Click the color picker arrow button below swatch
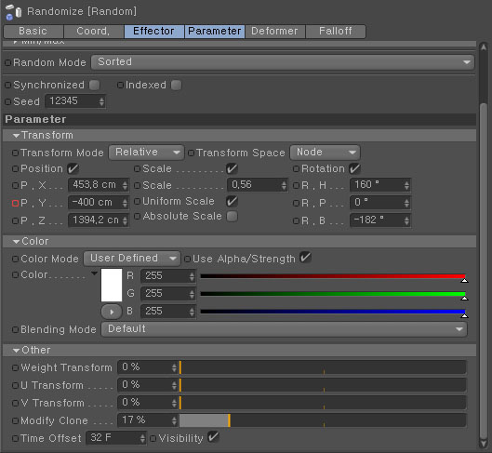This screenshot has width=492, height=453. (x=112, y=312)
